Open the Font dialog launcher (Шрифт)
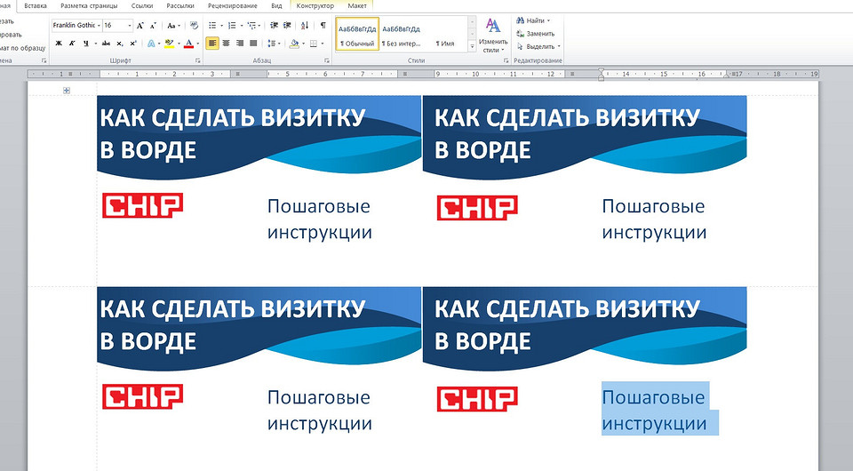 [x=198, y=61]
